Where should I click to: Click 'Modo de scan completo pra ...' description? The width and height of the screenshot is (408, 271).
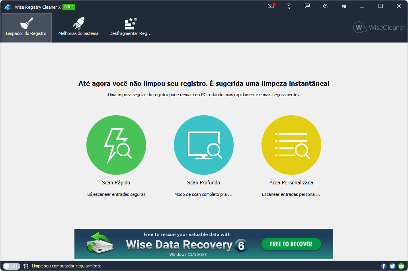[x=203, y=194]
